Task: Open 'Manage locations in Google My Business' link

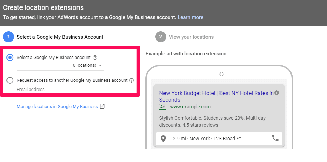Action: tap(57, 106)
